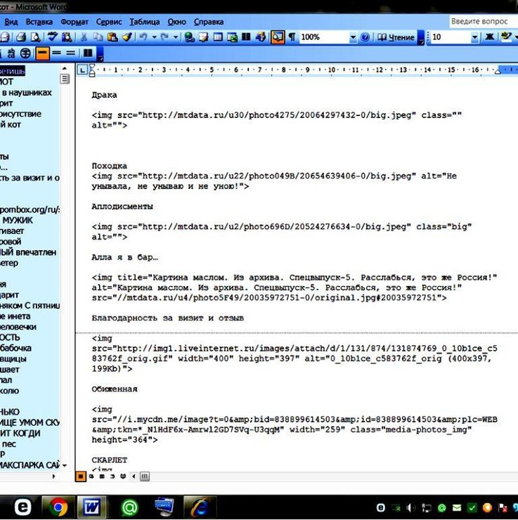The width and height of the screenshot is (518, 520).
Task: Open the Undo history dropdown arrow
Action: click(x=153, y=37)
